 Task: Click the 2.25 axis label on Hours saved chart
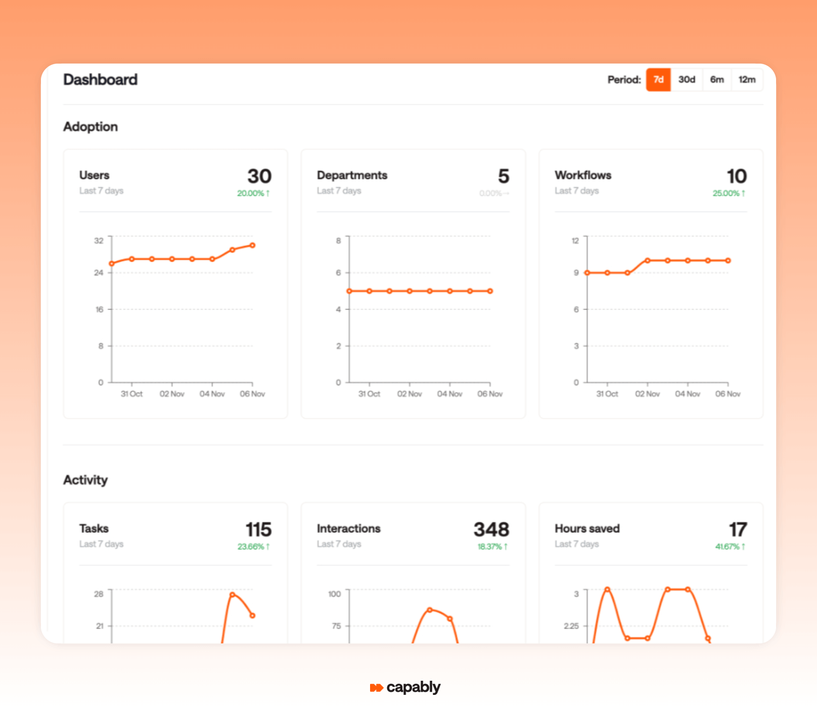coord(571,626)
